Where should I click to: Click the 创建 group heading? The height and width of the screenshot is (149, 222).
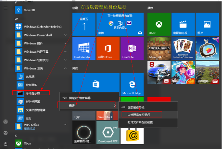point(75,8)
